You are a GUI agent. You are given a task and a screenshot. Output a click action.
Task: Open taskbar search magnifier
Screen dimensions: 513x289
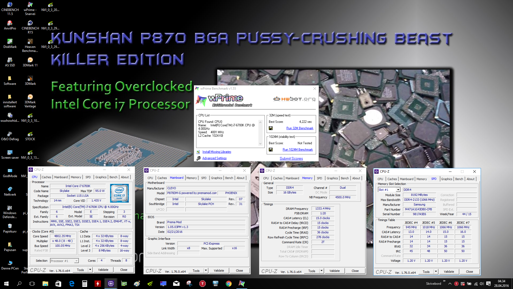pyautogui.click(x=19, y=284)
